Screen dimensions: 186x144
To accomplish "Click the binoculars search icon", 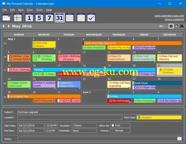I will pos(182,26).
